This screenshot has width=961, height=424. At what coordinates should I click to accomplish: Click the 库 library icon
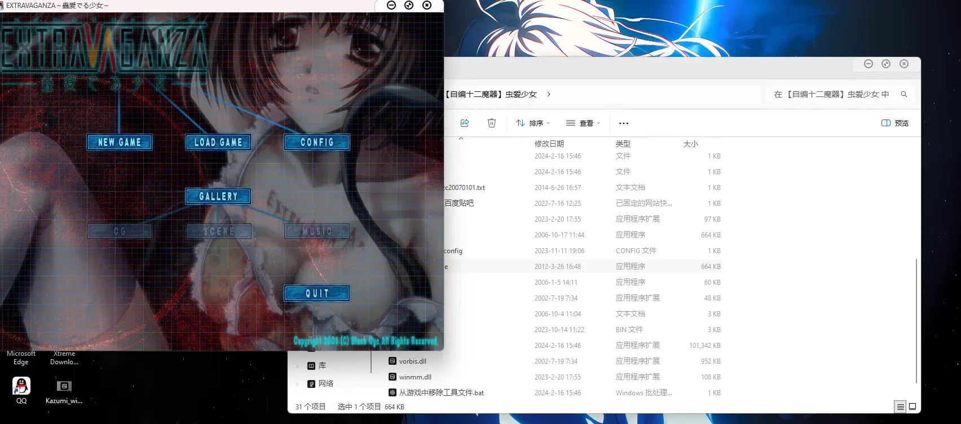click(311, 366)
